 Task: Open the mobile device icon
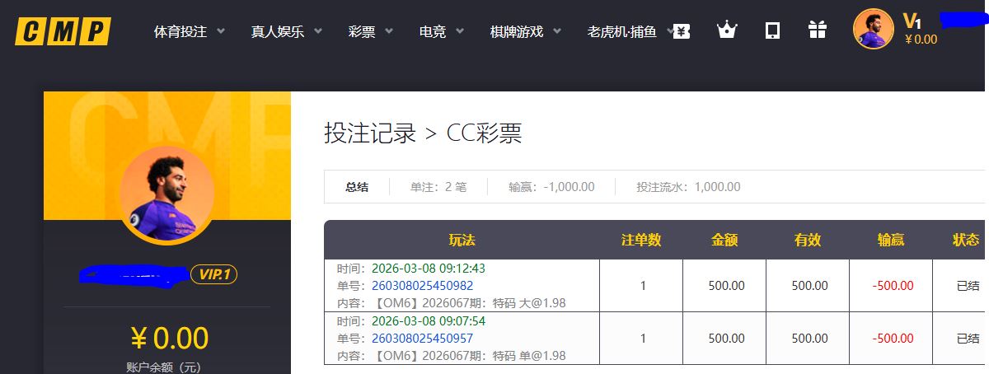tap(772, 31)
